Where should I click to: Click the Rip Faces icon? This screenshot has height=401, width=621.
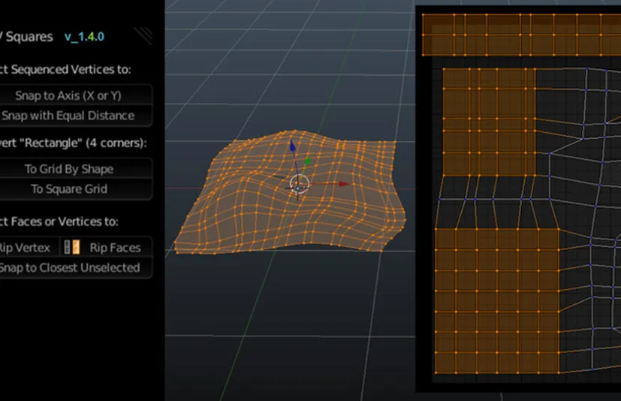[71, 247]
